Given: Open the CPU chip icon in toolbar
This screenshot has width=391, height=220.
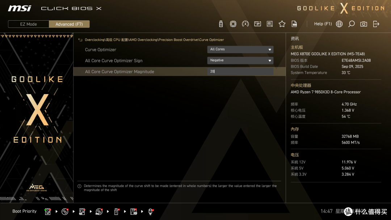Looking at the screenshot, I should tap(233, 24).
